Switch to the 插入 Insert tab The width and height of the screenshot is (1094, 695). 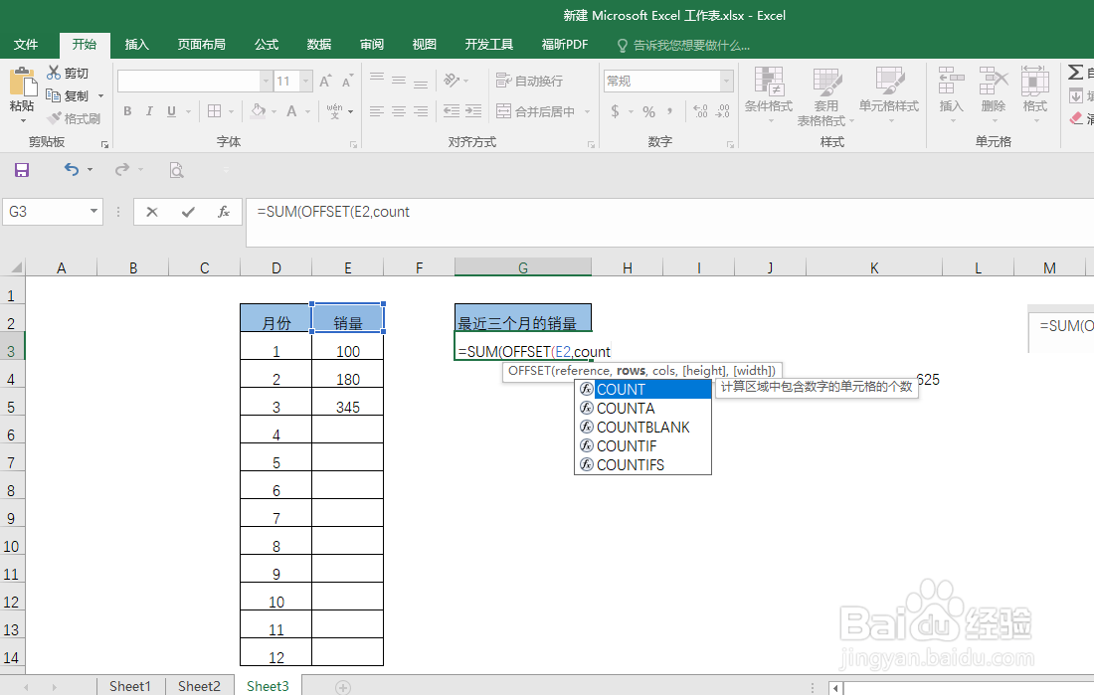[137, 45]
